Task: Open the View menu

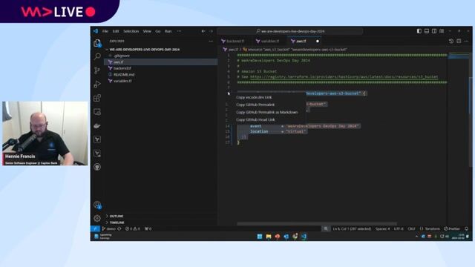Action: point(147,31)
